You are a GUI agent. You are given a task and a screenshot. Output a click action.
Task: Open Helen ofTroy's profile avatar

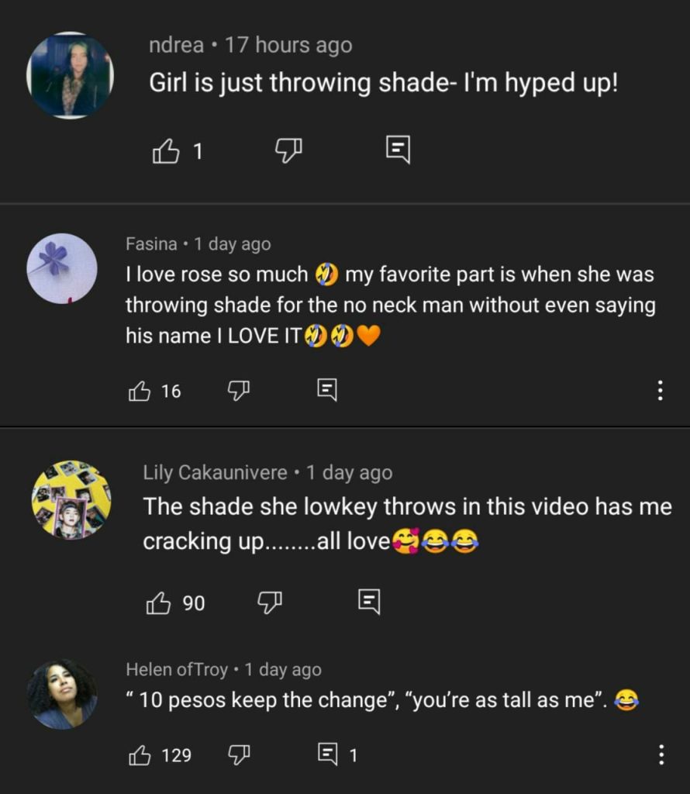coord(62,694)
